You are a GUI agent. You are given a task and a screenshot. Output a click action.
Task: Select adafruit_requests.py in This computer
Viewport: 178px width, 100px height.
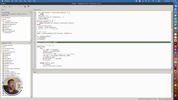pyautogui.click(x=10, y=24)
